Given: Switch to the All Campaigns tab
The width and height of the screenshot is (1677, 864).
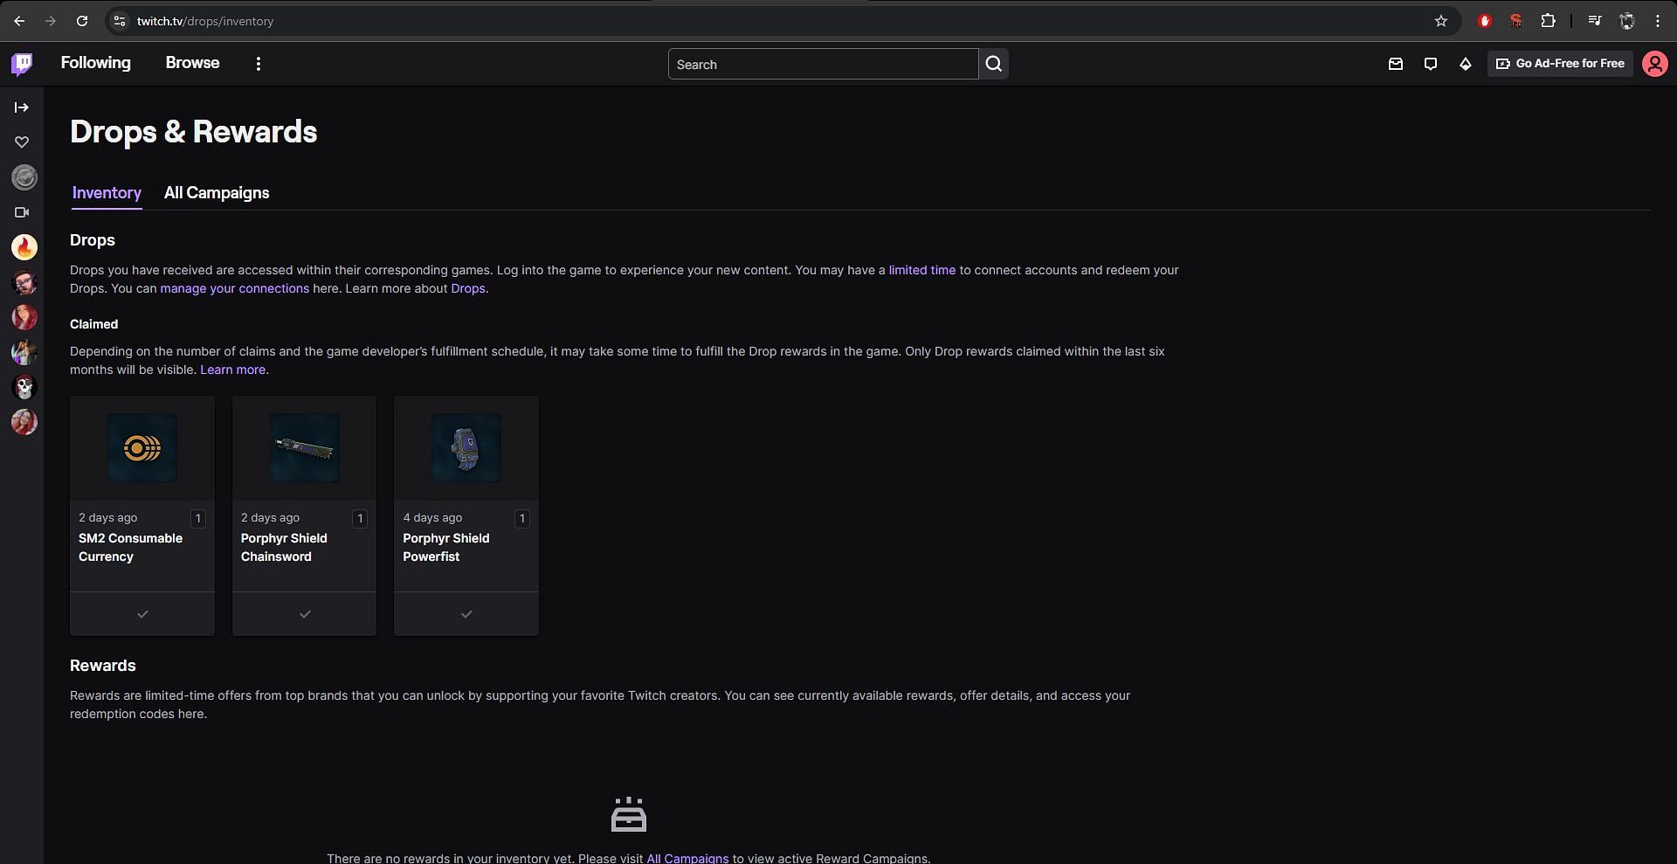Looking at the screenshot, I should coord(217,193).
